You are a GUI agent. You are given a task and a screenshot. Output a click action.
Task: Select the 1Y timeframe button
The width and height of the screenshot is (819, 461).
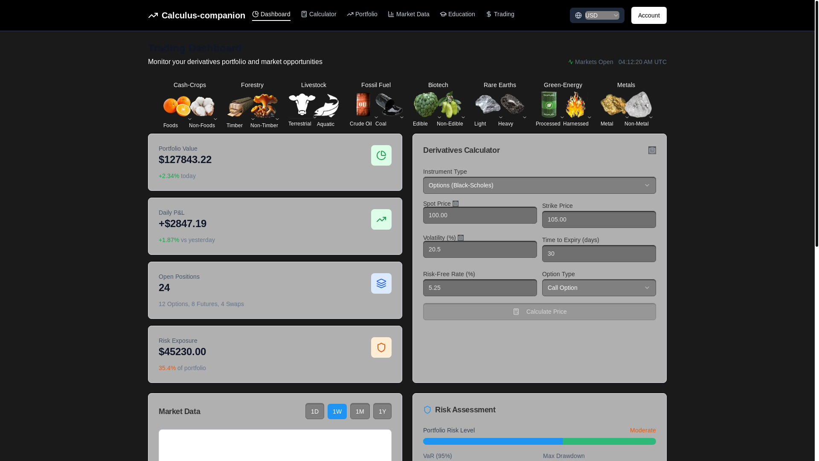click(x=382, y=411)
